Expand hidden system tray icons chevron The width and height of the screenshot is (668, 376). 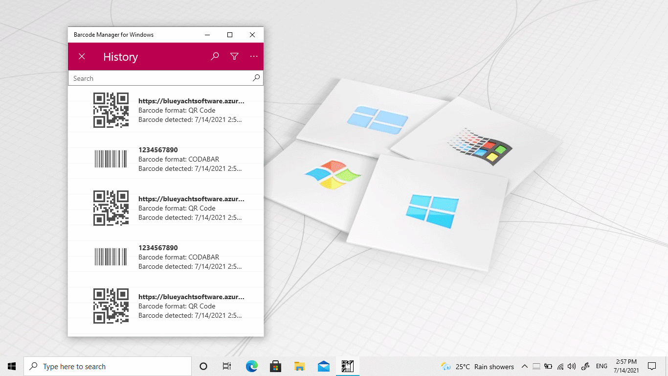pos(524,366)
